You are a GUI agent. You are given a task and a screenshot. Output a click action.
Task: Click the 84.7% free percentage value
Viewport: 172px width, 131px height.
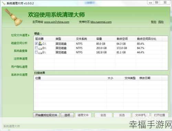(x=141, y=48)
